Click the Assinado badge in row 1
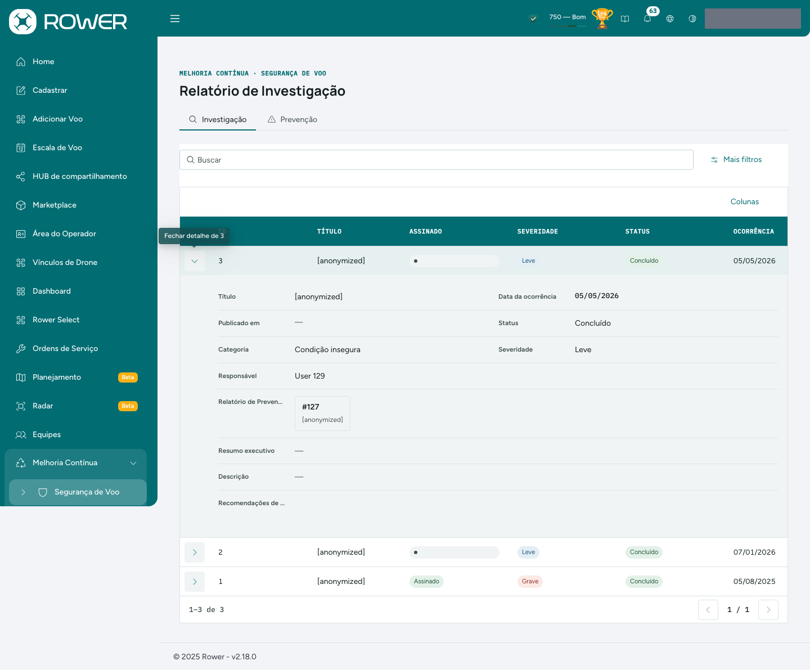The width and height of the screenshot is (810, 670). [426, 582]
